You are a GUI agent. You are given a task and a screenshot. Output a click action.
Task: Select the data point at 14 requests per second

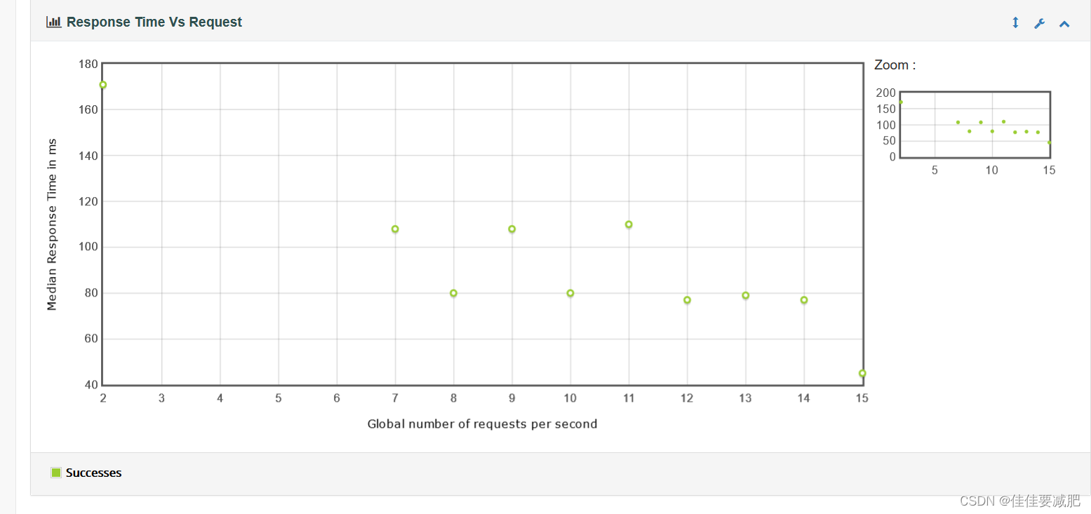point(804,300)
